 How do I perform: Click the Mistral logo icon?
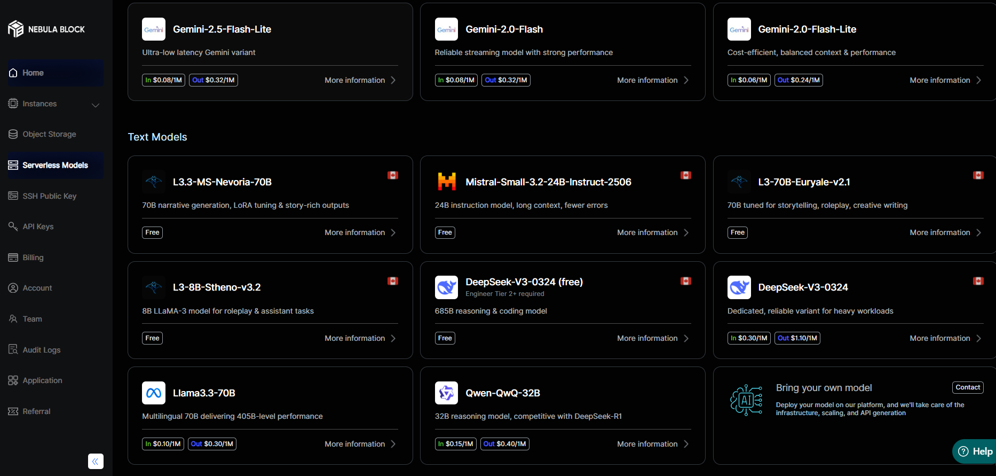point(446,182)
